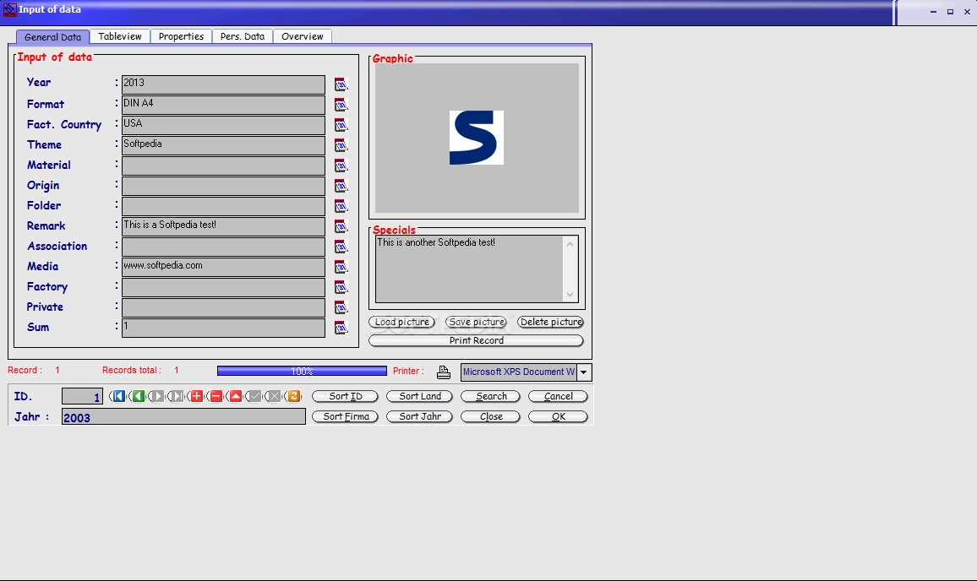
Task: Click the Print Record button
Action: (x=476, y=340)
